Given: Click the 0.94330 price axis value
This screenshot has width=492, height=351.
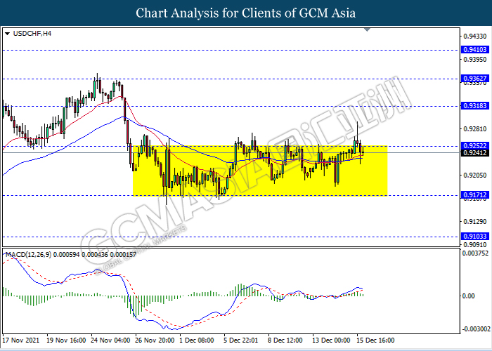Looking at the screenshot, I should [x=475, y=37].
